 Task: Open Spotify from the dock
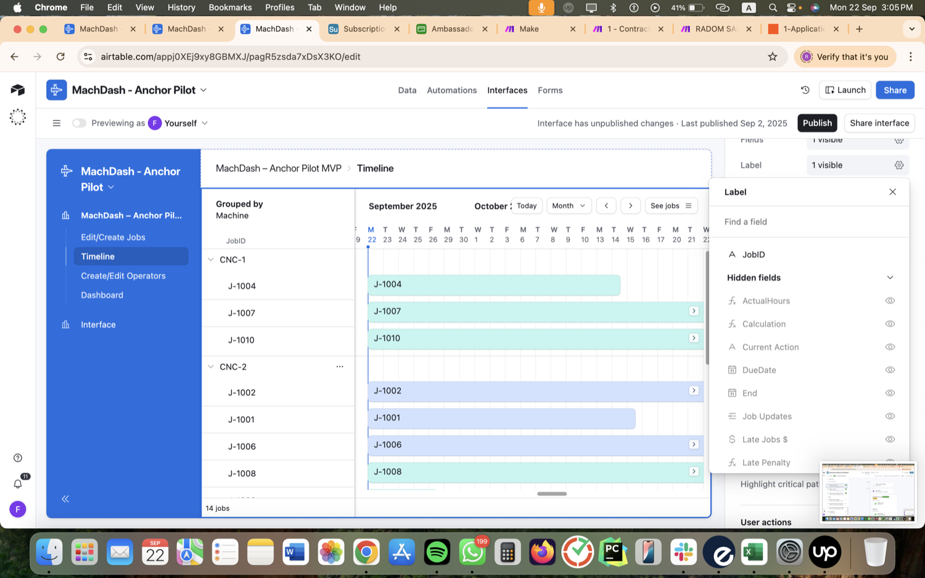coord(437,552)
